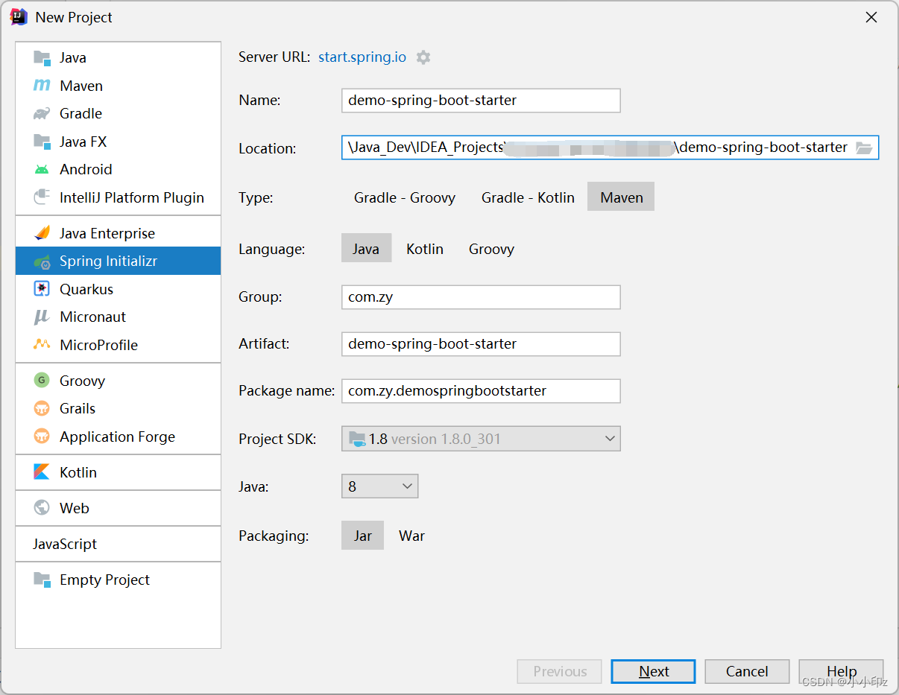899x695 pixels.
Task: Select Quarkus in generators list
Action: click(118, 289)
